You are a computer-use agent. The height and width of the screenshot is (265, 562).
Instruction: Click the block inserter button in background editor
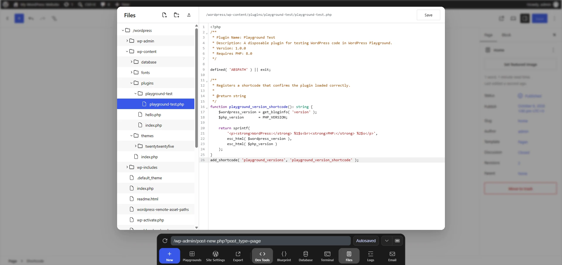(19, 18)
